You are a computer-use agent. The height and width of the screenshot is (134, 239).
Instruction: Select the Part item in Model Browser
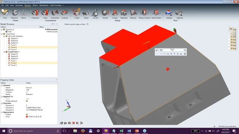coord(10,32)
